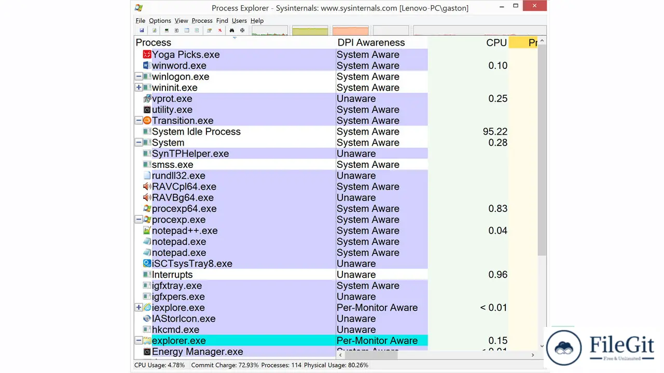Click CPU Usage: 4.78% in status bar

tap(159, 365)
